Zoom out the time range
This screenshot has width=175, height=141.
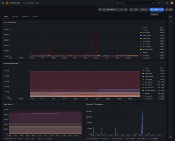click(x=125, y=9)
